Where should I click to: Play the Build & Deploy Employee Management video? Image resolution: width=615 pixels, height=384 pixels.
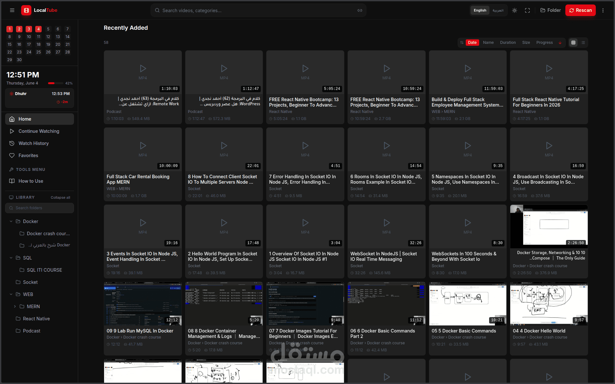pos(468,73)
